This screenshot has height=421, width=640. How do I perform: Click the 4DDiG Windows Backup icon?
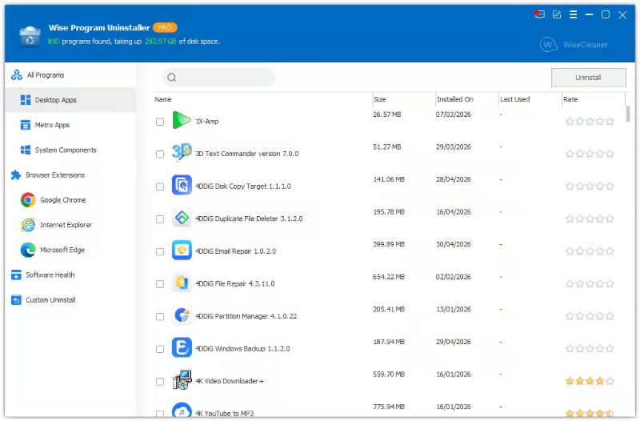click(x=182, y=348)
